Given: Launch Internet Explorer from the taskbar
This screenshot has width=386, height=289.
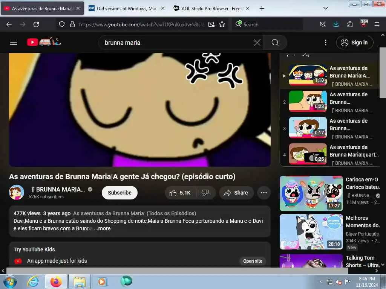Looking at the screenshot, I should [33, 281].
